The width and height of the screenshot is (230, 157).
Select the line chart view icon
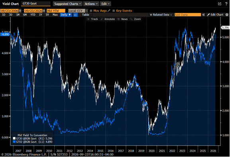76,15
